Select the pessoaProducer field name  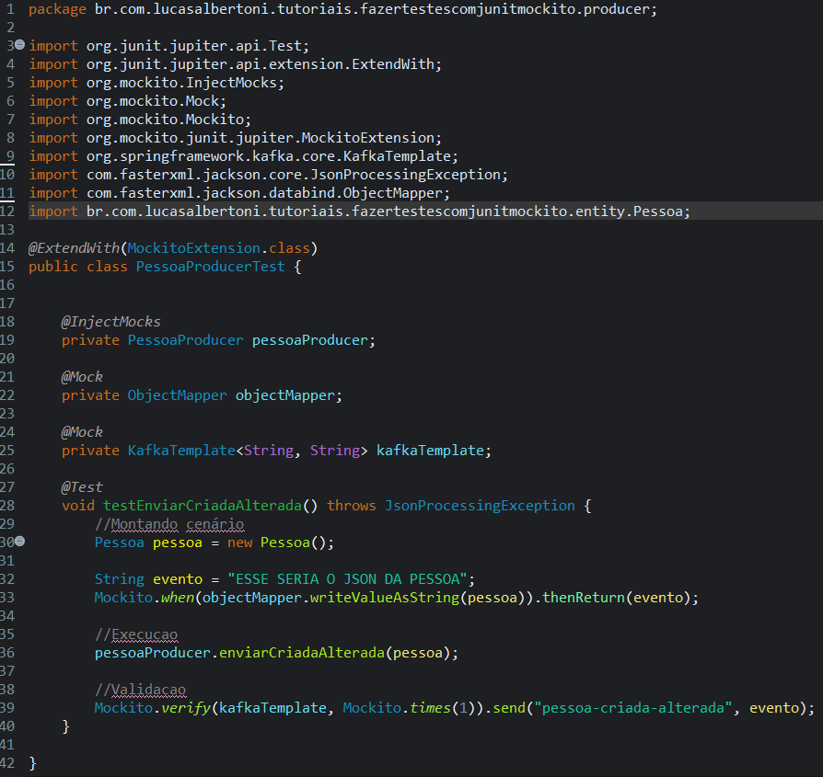tap(311, 339)
